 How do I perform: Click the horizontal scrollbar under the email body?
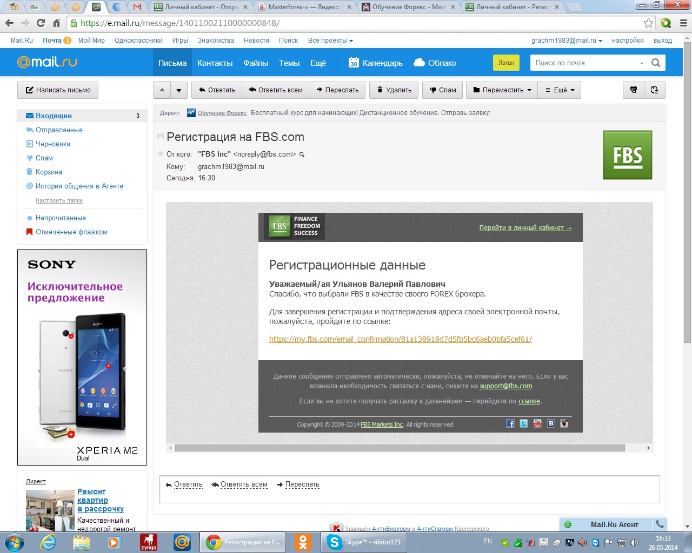click(400, 448)
